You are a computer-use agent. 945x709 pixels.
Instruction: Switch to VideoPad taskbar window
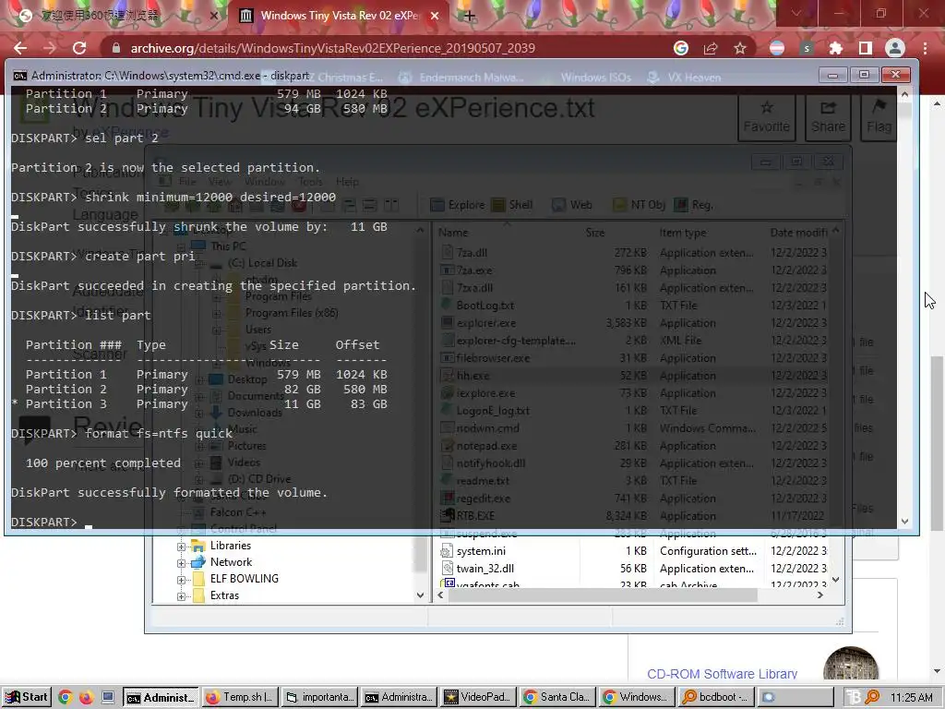(478, 697)
